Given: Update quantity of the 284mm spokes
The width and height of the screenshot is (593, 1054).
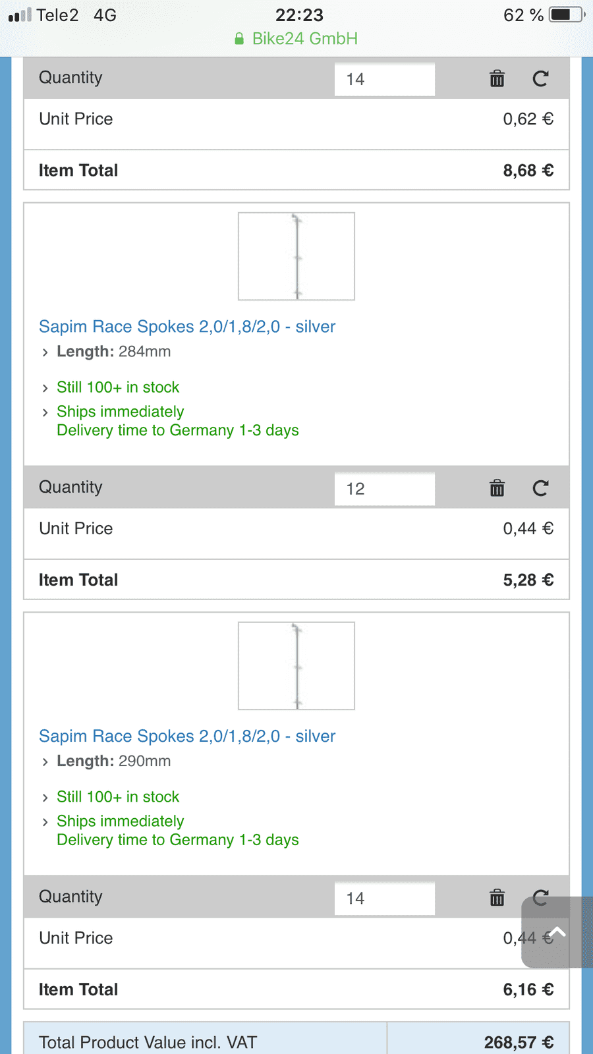Looking at the screenshot, I should (540, 488).
